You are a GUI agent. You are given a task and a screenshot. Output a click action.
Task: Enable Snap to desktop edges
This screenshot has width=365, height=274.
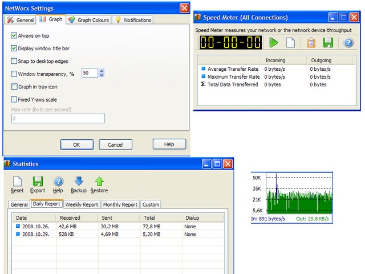point(14,61)
